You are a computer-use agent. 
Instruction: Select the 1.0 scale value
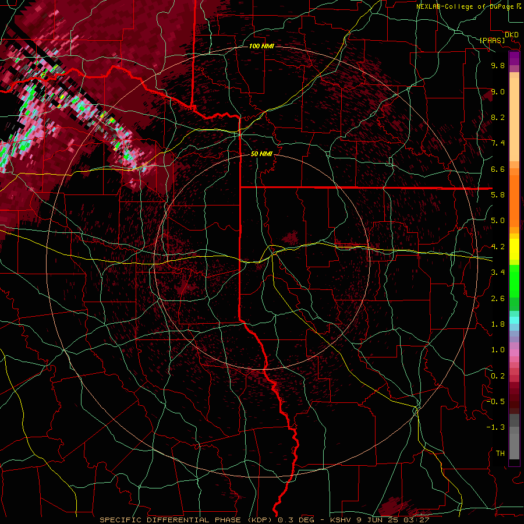click(x=498, y=349)
